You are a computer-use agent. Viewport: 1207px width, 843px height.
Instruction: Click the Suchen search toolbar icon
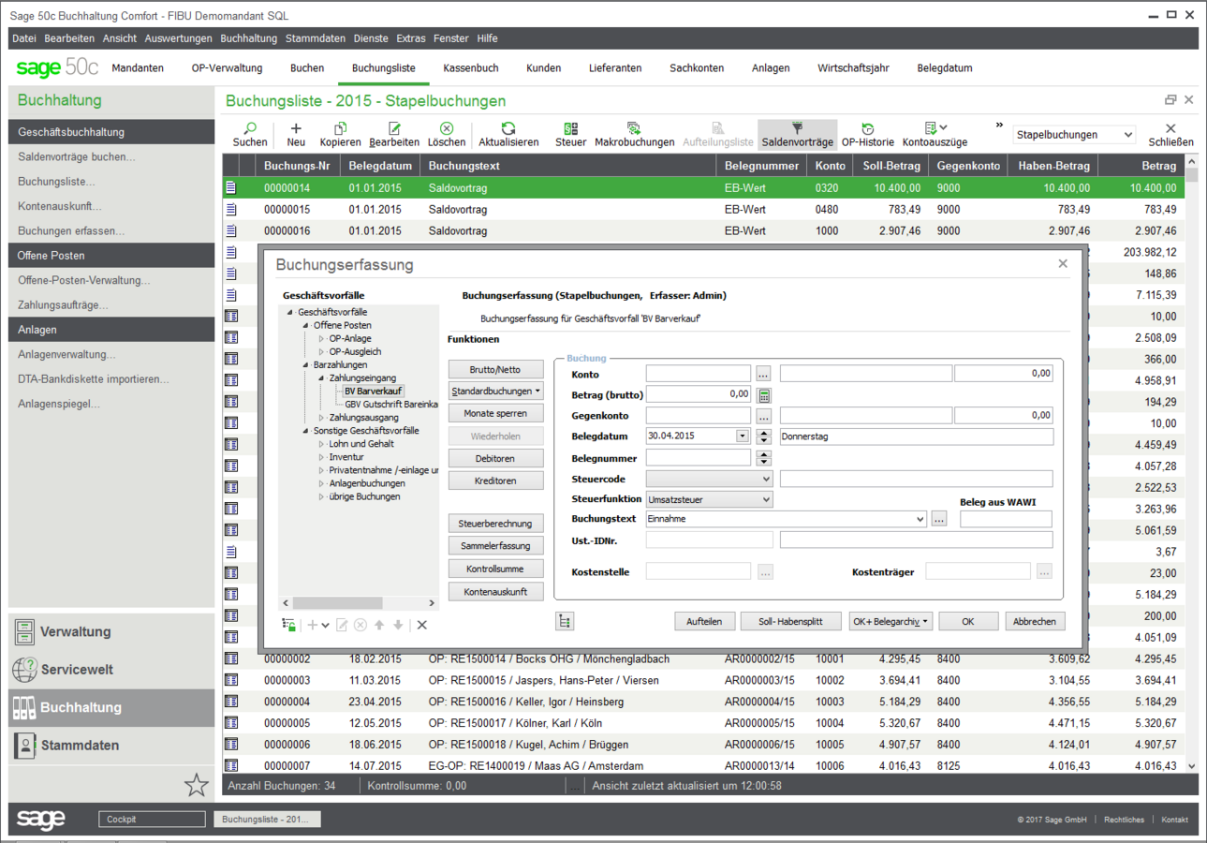coord(250,129)
